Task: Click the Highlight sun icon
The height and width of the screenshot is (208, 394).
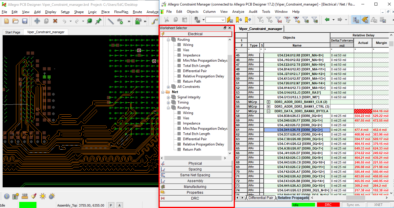Action: [x=43, y=196]
